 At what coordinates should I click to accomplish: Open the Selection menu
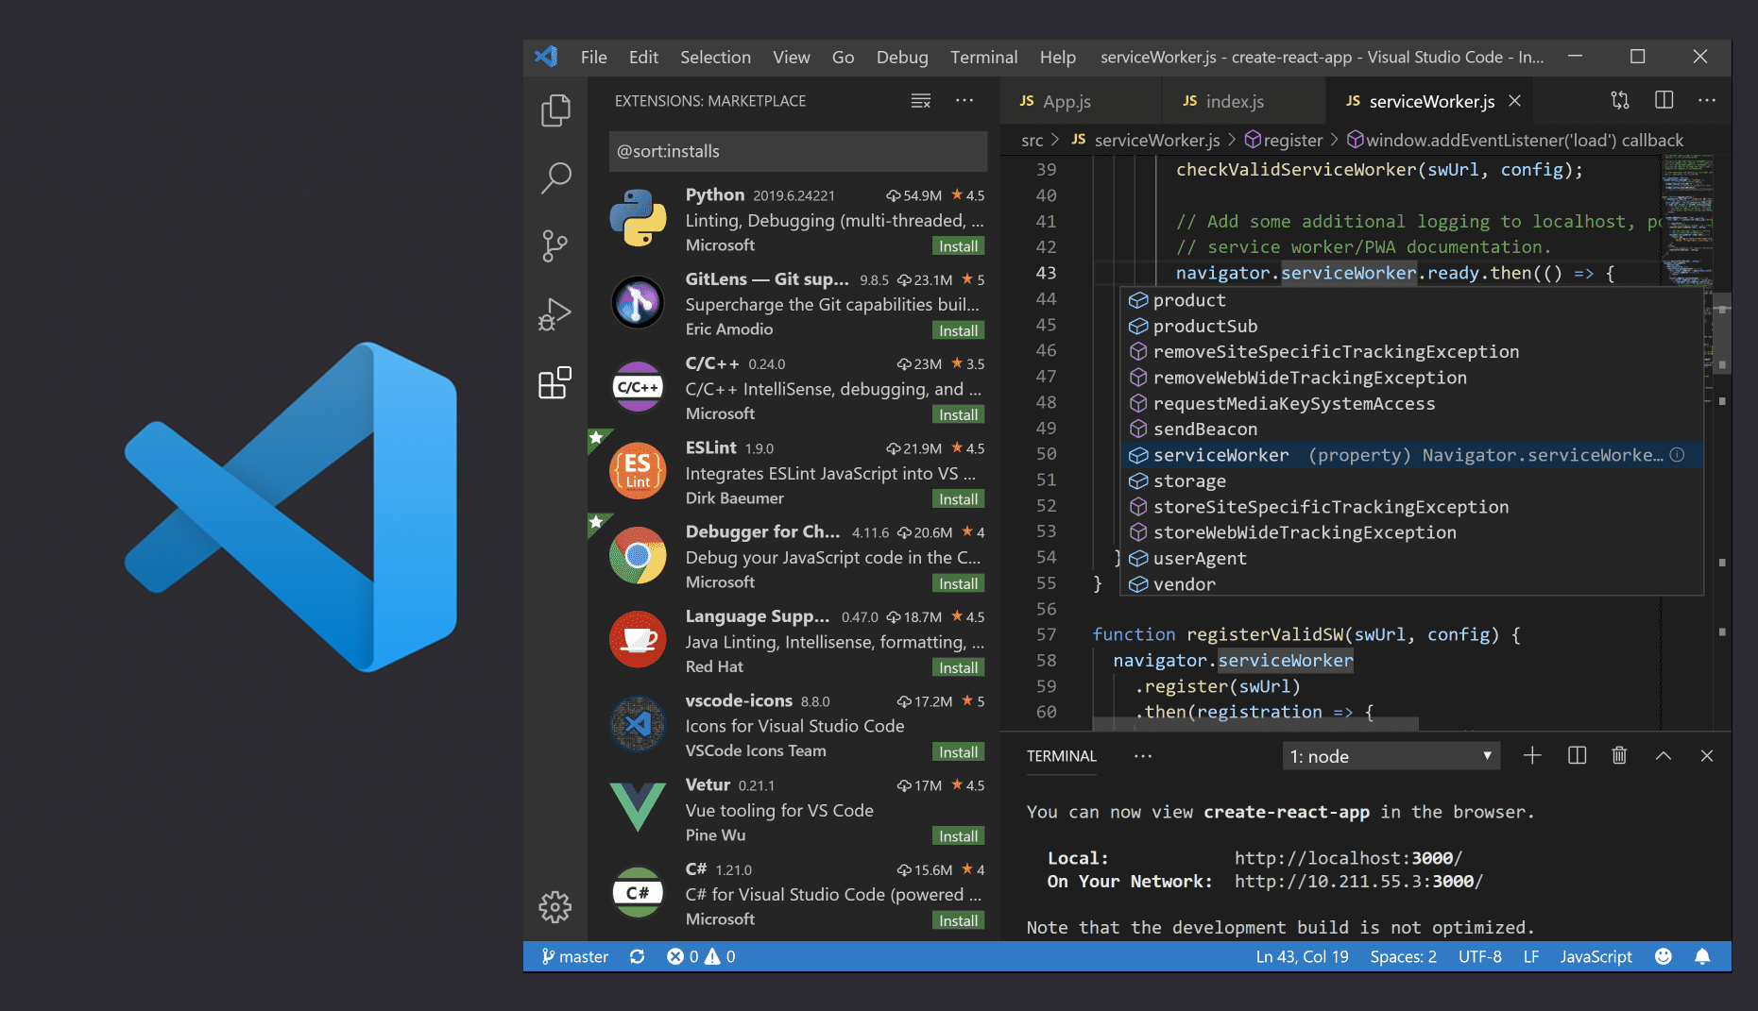[x=716, y=57]
